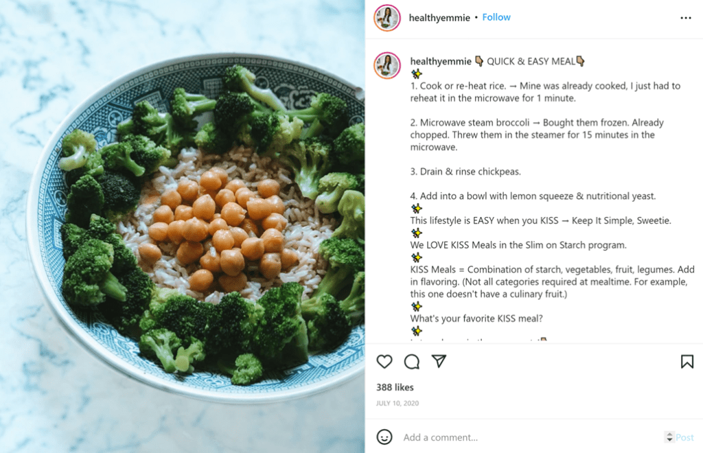View the 388 likes list
The height and width of the screenshot is (453, 703).
tap(395, 387)
